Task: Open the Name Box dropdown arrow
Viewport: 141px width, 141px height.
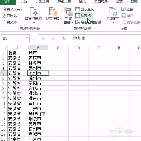Action: click(x=27, y=38)
